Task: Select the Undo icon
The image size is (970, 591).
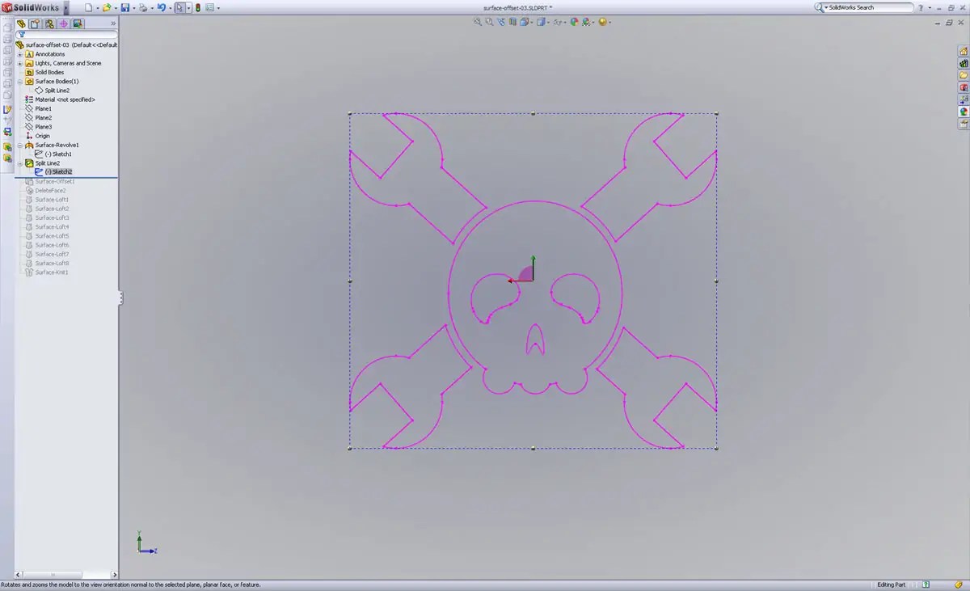Action: pos(162,7)
